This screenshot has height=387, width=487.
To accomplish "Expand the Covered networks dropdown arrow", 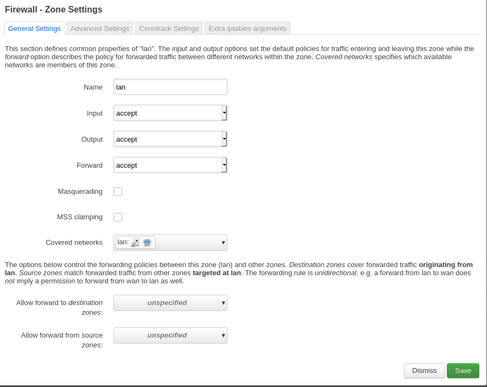I will point(223,243).
